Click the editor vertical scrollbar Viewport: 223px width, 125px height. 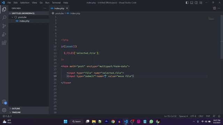point(222,37)
